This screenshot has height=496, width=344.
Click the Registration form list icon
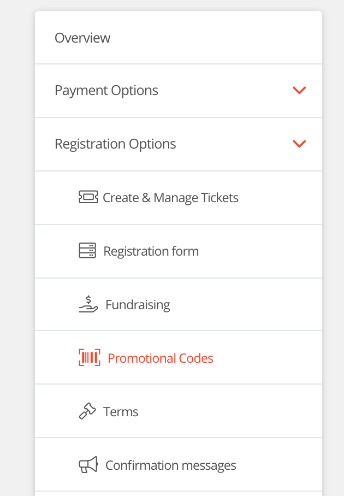[x=87, y=251]
